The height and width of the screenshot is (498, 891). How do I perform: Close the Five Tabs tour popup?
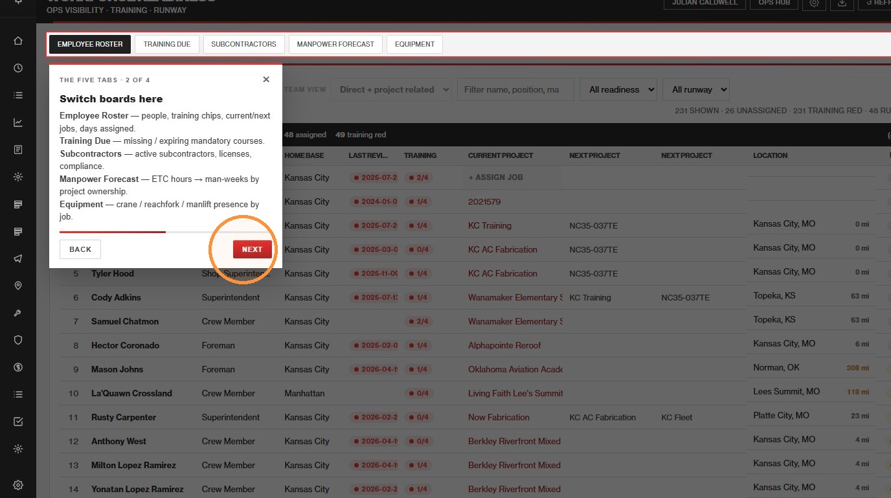click(x=266, y=79)
